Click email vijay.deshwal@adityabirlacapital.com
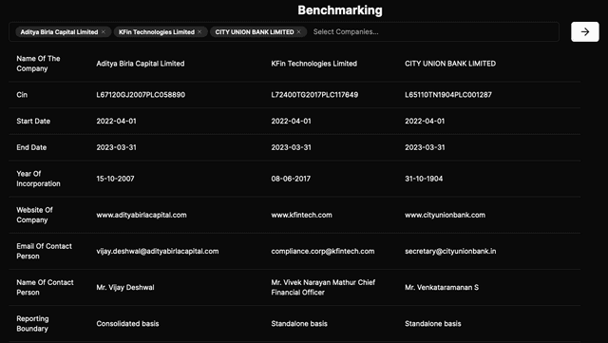 point(158,251)
